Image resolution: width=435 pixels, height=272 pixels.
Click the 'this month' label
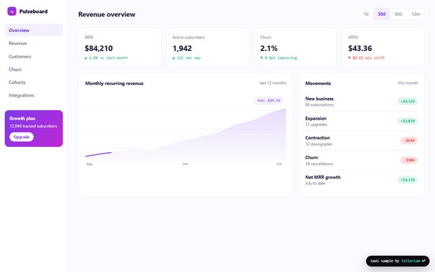408,83
